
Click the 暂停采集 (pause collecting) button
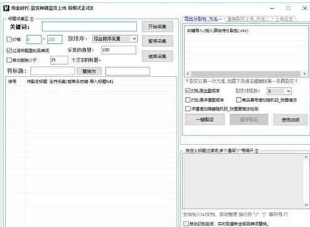pyautogui.click(x=157, y=41)
